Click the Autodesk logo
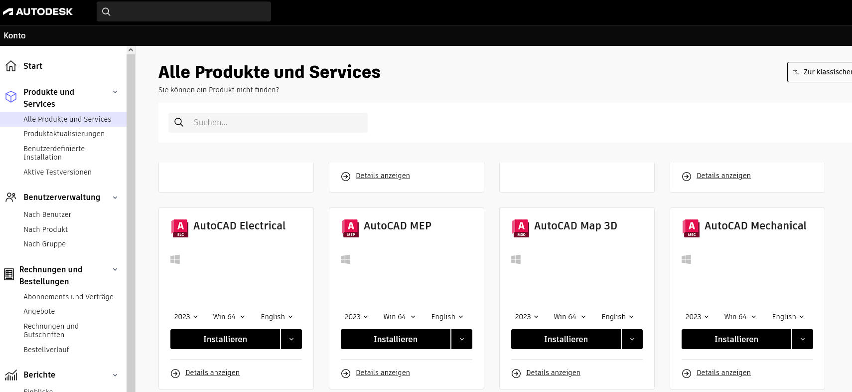The image size is (852, 392). coord(38,11)
